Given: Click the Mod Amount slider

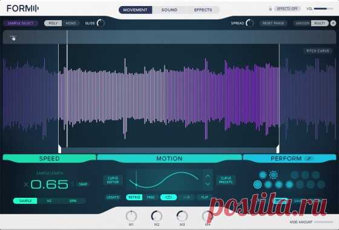Looking at the screenshot, I should pos(324,222).
